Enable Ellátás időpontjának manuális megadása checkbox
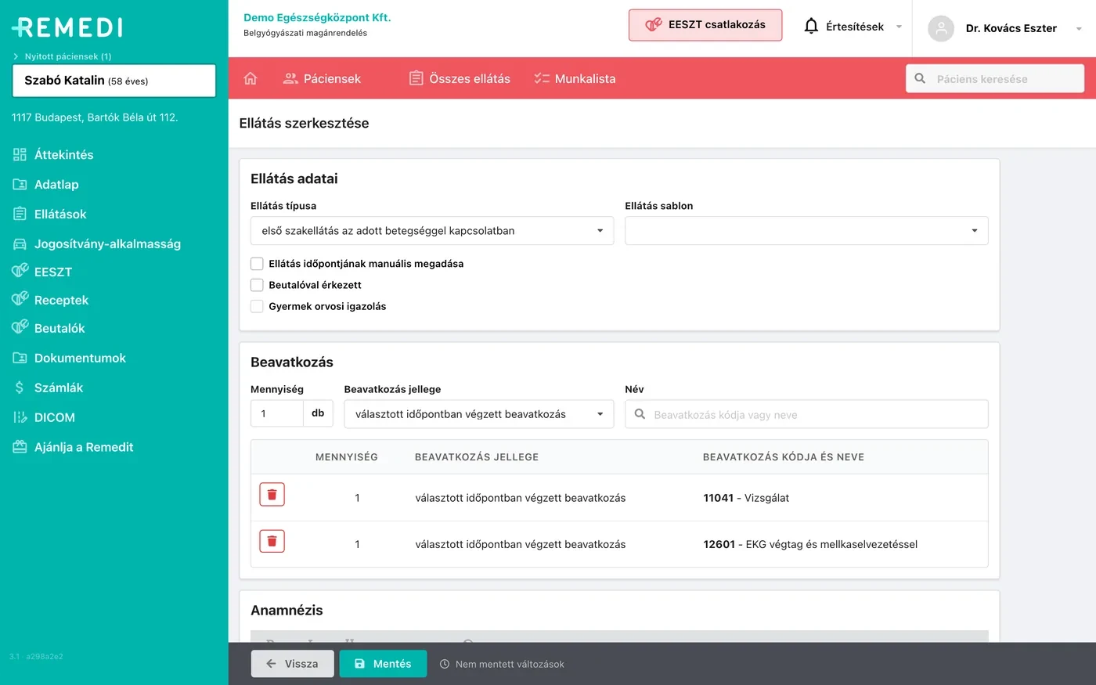This screenshot has height=685, width=1096. 257,264
